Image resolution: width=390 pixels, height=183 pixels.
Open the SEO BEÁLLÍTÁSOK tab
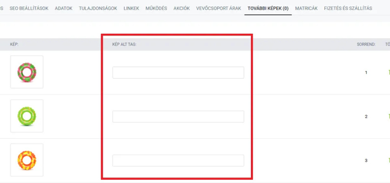[29, 8]
